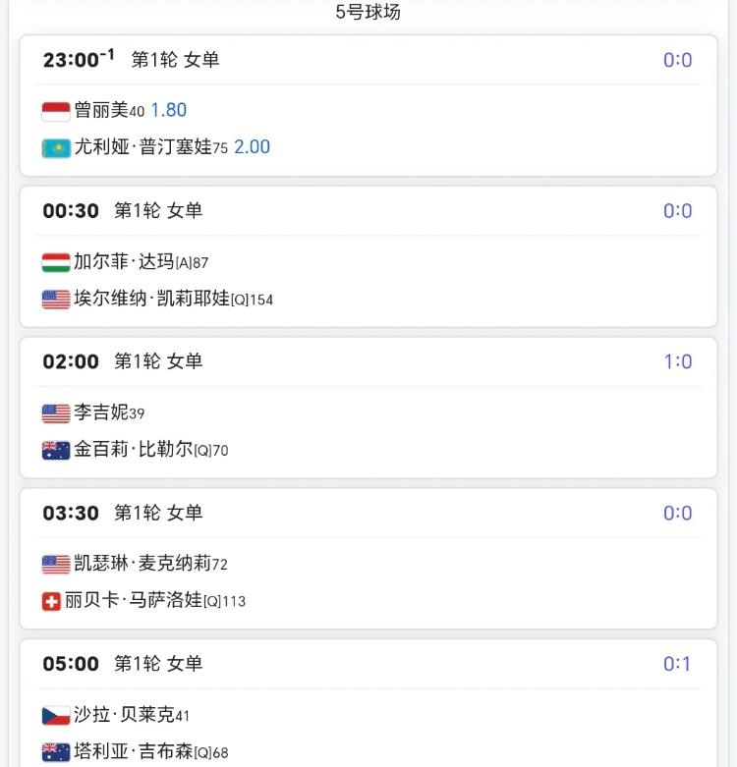Screen dimensions: 737x767
Task: Select odds 1.80 for 曾丽美
Action: (x=168, y=110)
